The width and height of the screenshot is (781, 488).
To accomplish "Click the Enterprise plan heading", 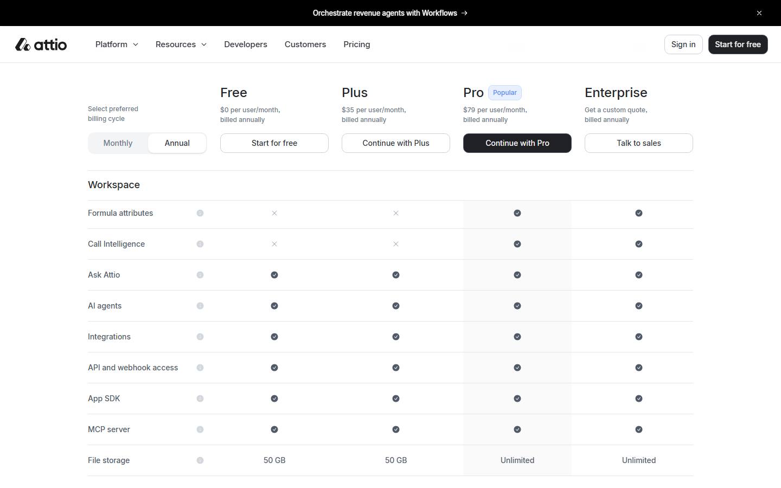I will coord(616,93).
